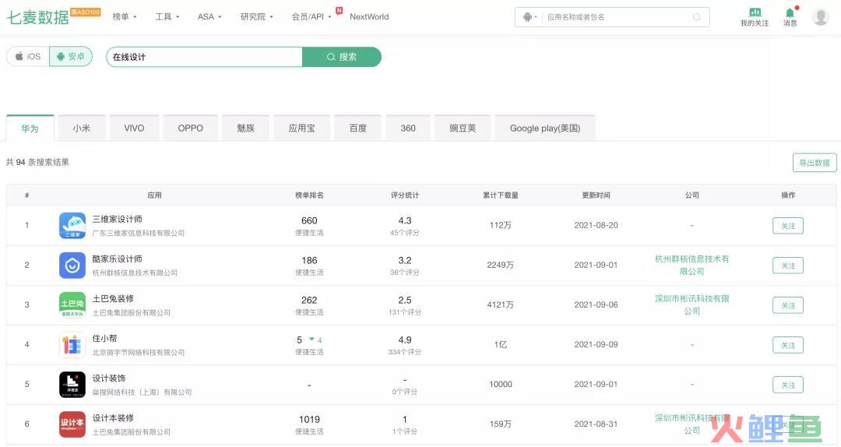Switch to 安卓 platform
This screenshot has height=447, width=841.
pos(71,56)
